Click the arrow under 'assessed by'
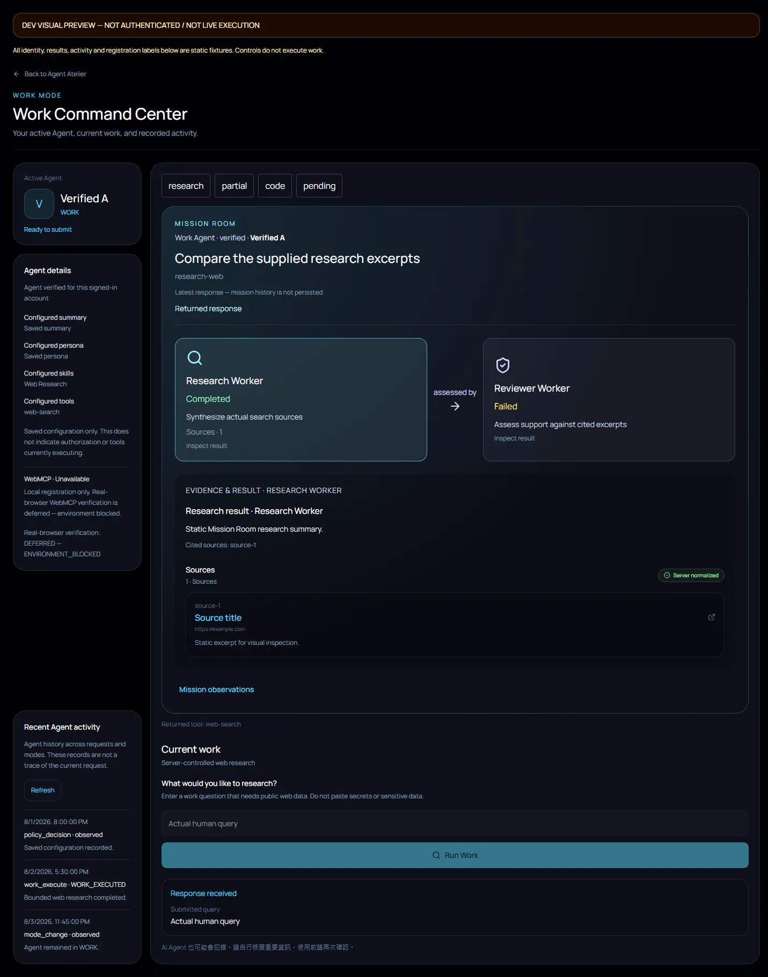The image size is (768, 977). tap(455, 406)
